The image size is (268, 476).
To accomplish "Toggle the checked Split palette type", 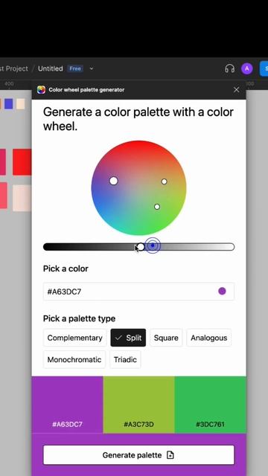I will tap(128, 338).
